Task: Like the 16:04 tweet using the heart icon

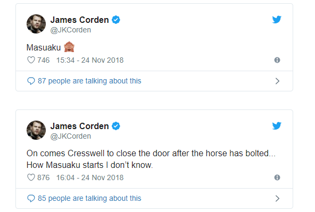Action: [31, 177]
